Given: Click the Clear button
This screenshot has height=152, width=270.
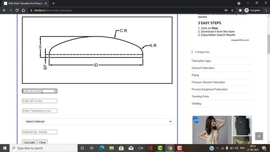Looking at the screenshot, I should [x=42, y=142].
